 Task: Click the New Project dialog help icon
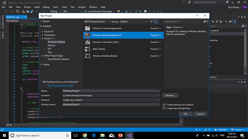coord(197,16)
